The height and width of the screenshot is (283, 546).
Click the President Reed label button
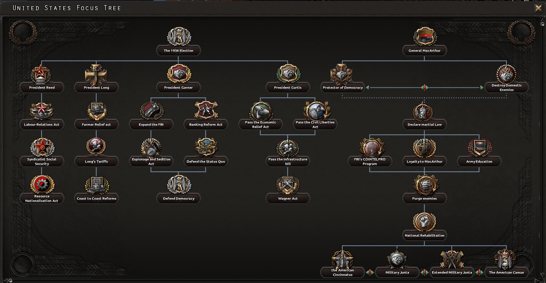point(42,88)
